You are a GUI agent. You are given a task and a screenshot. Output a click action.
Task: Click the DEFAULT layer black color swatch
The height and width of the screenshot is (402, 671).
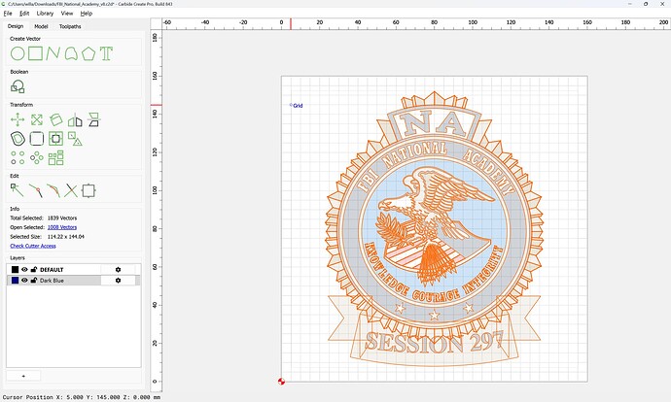point(15,270)
